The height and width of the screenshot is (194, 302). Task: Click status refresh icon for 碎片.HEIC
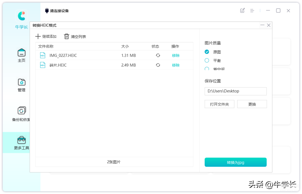tap(158, 65)
